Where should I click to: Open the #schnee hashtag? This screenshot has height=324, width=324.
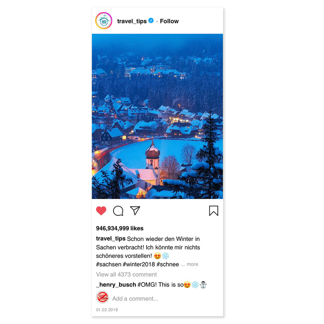point(168,265)
